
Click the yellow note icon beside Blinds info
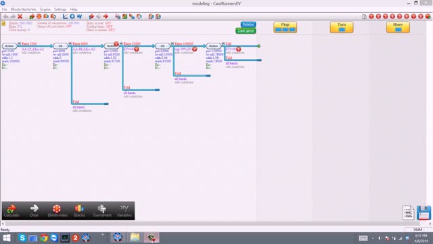[3, 24]
